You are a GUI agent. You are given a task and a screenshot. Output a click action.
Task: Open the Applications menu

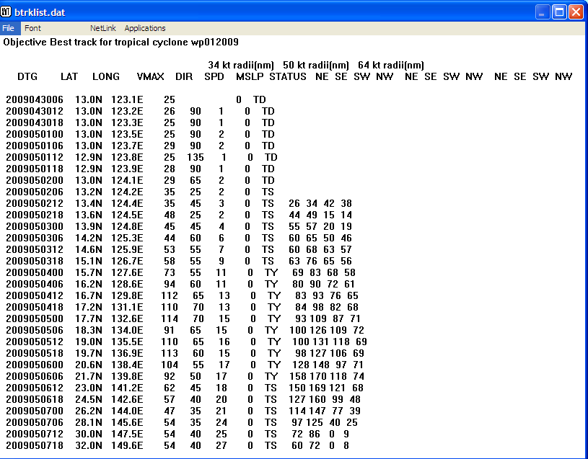point(144,27)
